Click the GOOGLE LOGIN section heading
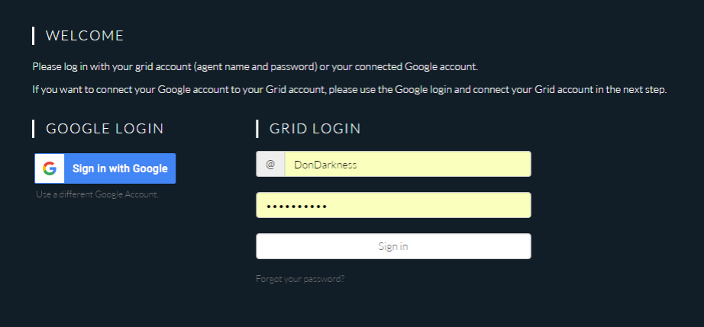704x327 pixels. pos(105,129)
